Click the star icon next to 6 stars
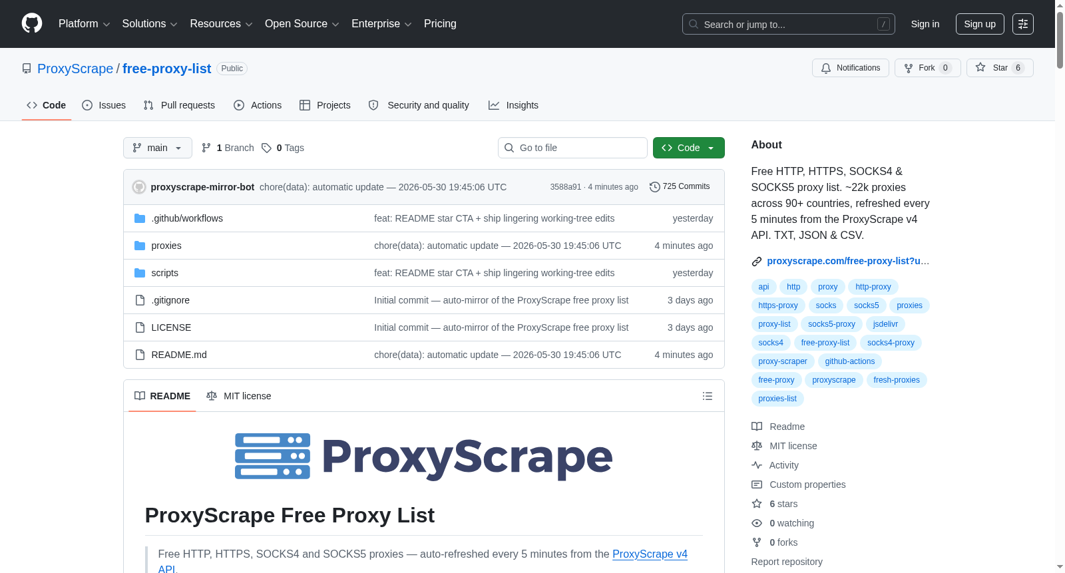1065x573 pixels. point(757,504)
